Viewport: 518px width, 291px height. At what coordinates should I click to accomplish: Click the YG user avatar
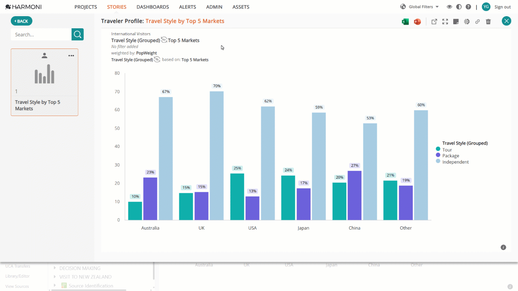tap(486, 7)
